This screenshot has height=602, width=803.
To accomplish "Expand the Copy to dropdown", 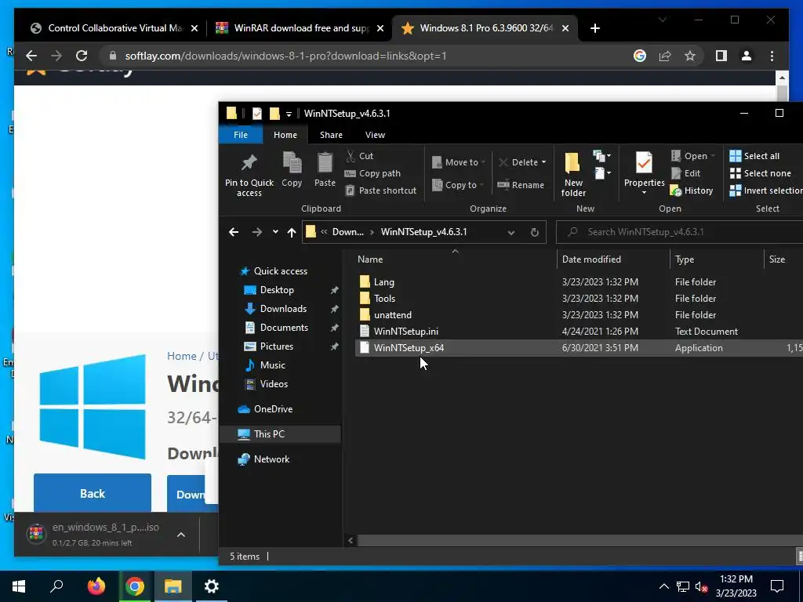I will coord(482,185).
